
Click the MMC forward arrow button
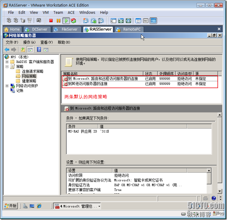click(x=14, y=50)
